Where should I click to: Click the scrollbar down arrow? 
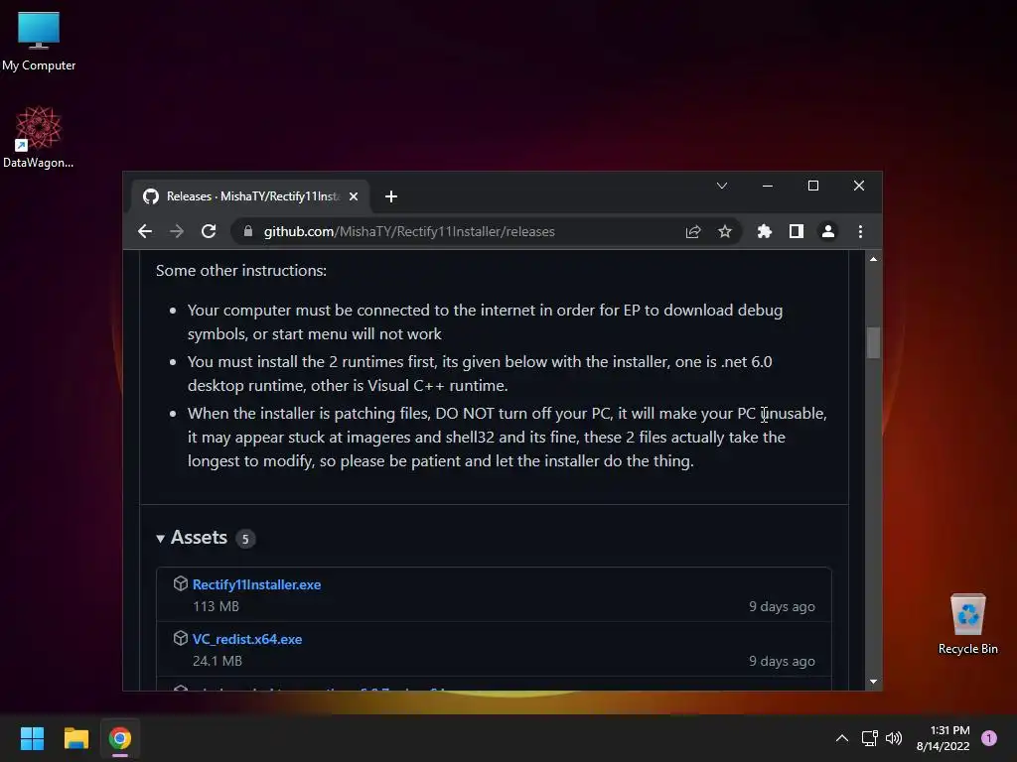tap(874, 682)
